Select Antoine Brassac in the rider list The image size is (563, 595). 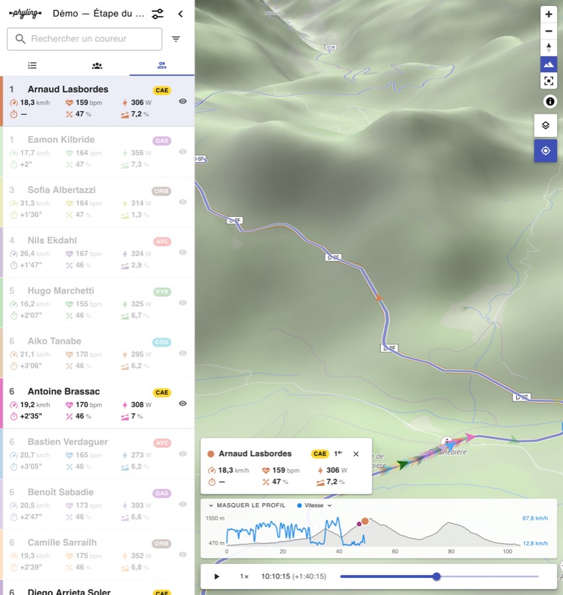point(97,403)
